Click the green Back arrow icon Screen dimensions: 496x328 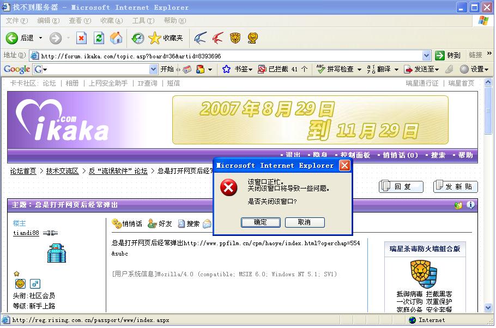(11, 38)
